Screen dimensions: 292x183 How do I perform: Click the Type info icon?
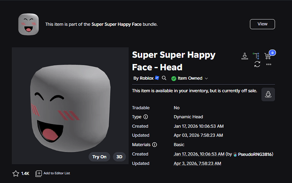(146, 117)
